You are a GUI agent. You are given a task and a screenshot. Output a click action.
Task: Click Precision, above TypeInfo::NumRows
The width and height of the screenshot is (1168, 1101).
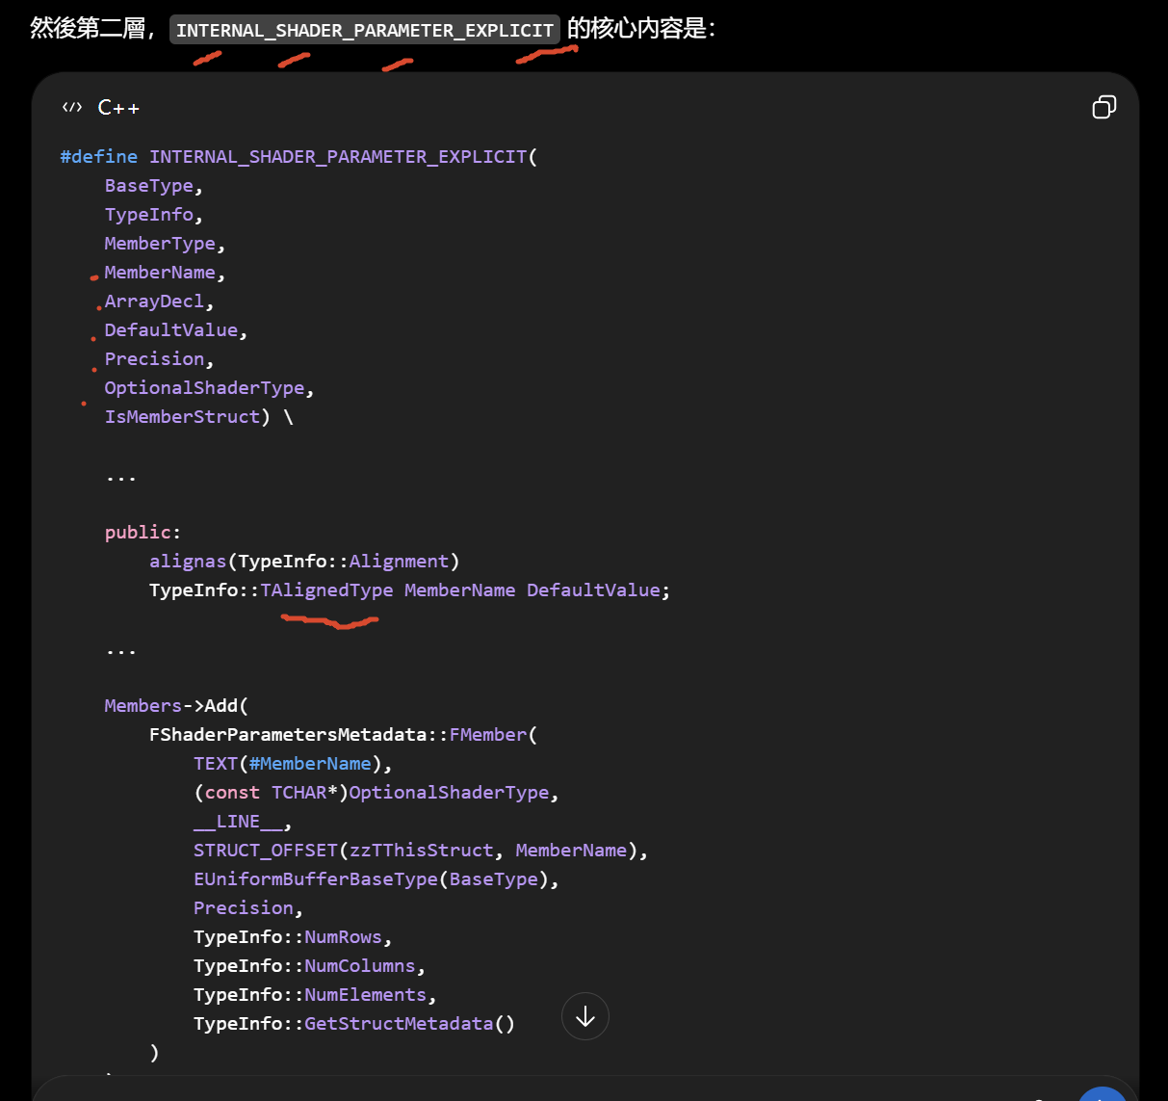coord(248,907)
